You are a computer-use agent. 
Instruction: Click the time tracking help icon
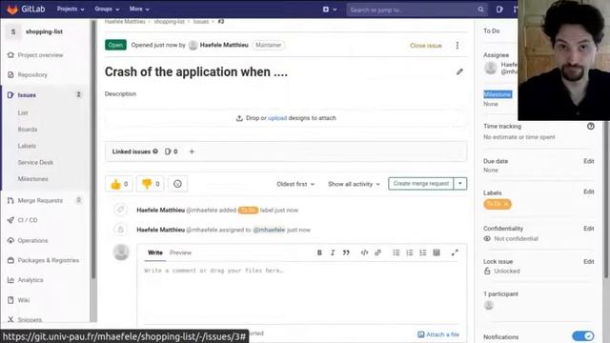coord(591,126)
